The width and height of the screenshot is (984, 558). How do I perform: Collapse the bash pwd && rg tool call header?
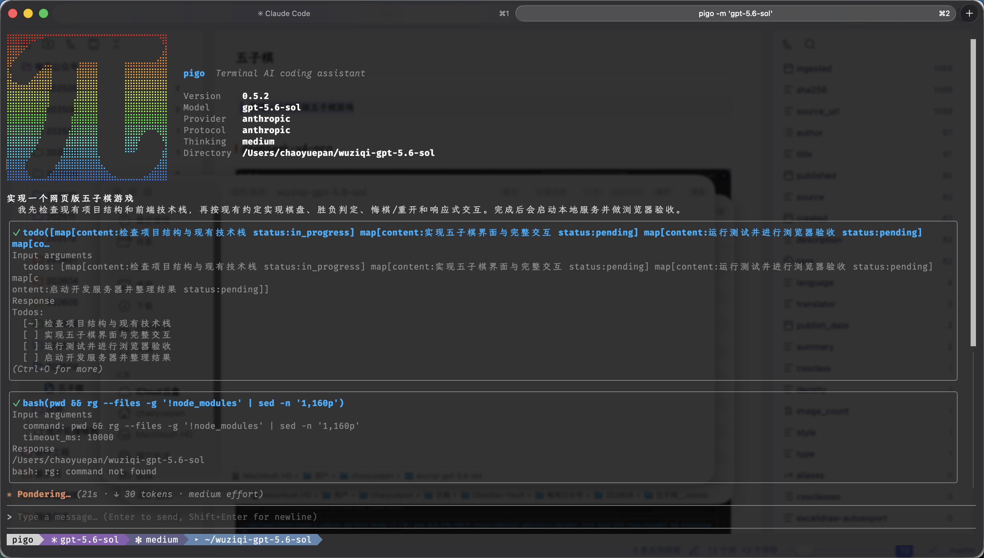click(x=178, y=403)
